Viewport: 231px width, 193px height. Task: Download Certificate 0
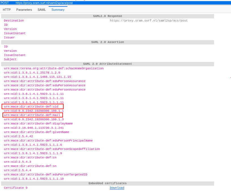tap(117, 188)
